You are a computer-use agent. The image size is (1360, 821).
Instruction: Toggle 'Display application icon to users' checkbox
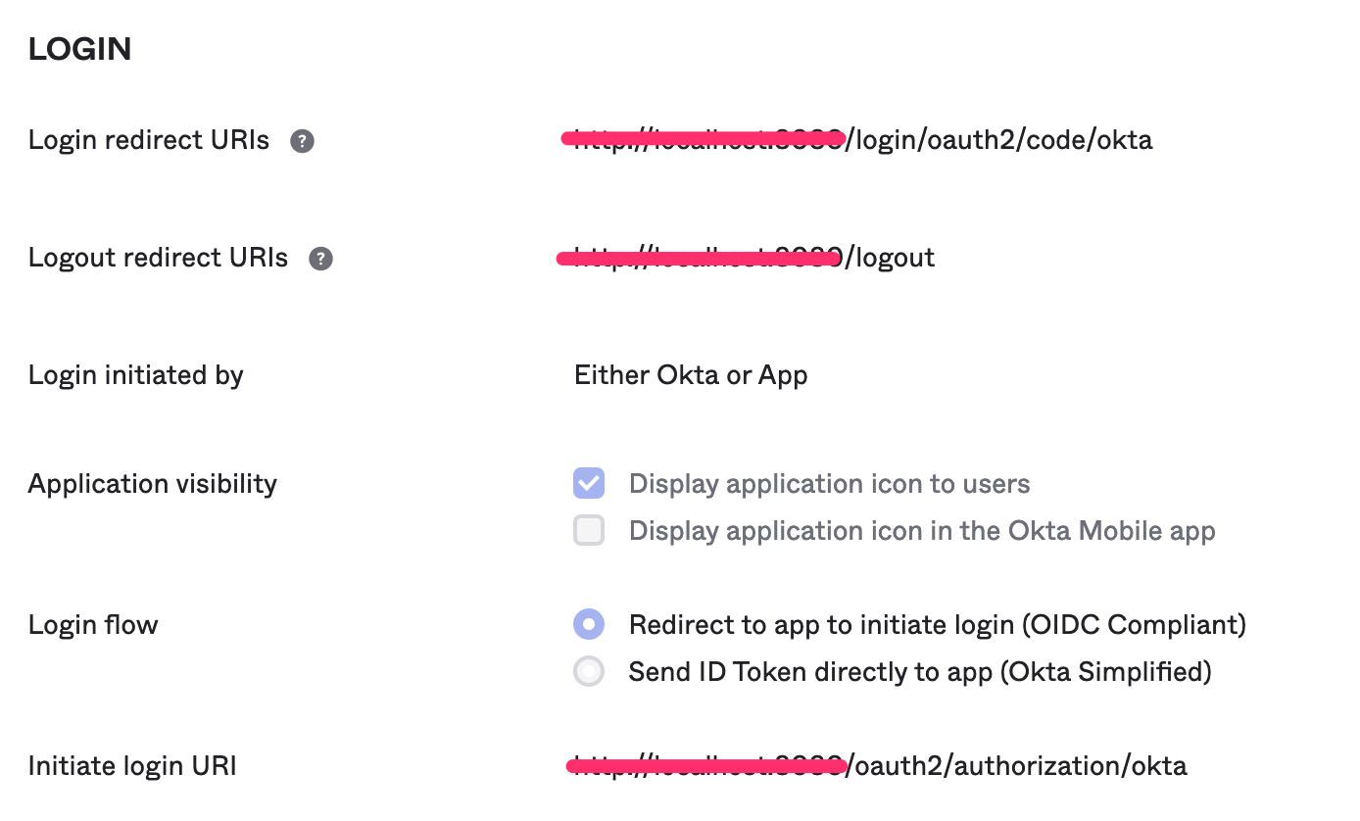click(x=589, y=483)
